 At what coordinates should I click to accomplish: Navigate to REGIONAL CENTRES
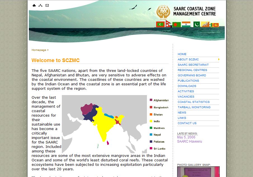[x=192, y=70]
